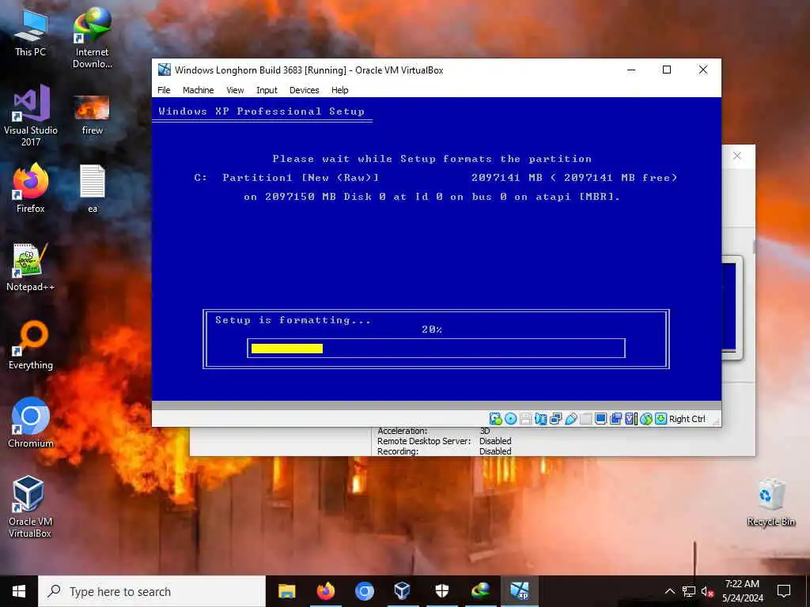Click the CPU virtualization status icon
Image resolution: width=810 pixels, height=607 pixels.
[x=631, y=419]
